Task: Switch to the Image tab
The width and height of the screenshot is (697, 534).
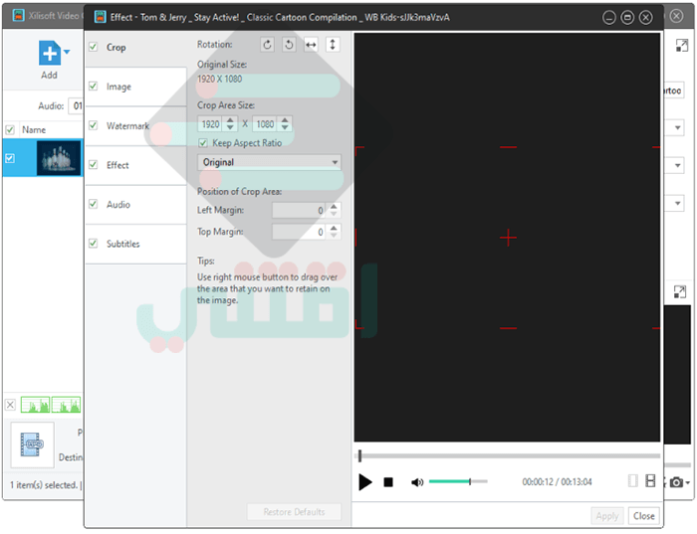Action: 136,87
